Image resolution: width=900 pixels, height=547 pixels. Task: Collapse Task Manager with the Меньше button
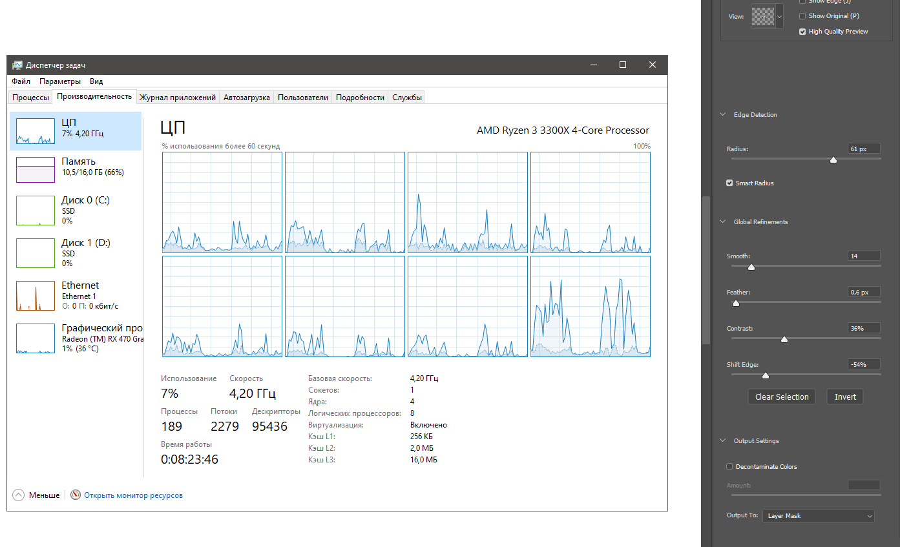(36, 495)
